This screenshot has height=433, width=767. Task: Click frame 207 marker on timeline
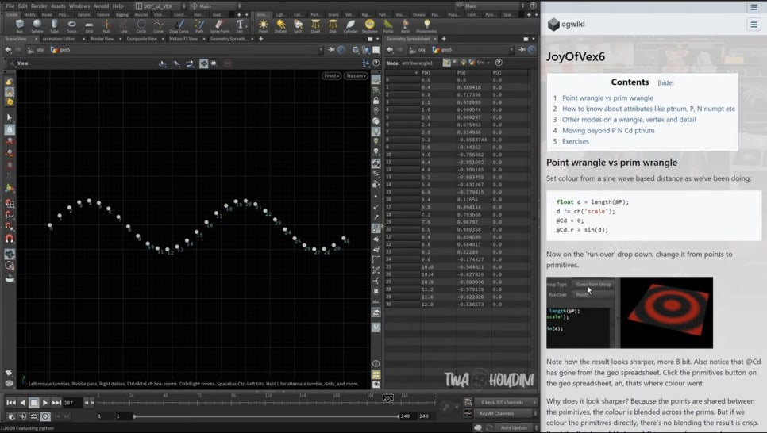[x=388, y=398]
